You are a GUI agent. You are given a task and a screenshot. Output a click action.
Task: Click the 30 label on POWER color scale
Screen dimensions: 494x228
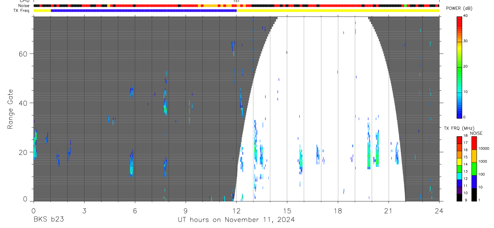465,41
